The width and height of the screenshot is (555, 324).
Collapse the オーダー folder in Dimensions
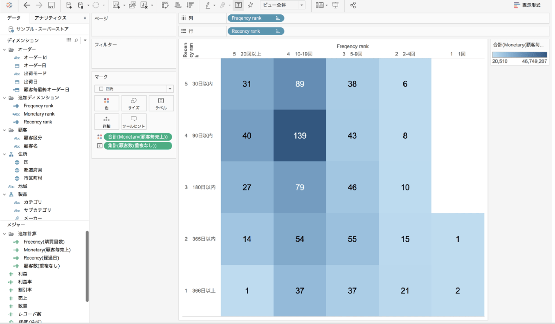point(5,49)
